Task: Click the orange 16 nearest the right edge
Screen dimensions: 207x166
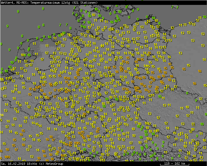Action: coord(200,71)
